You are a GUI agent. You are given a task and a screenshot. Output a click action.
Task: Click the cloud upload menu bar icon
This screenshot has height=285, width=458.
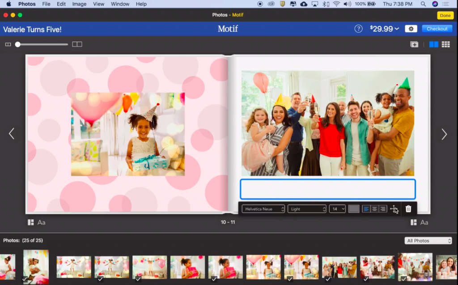[x=304, y=4]
